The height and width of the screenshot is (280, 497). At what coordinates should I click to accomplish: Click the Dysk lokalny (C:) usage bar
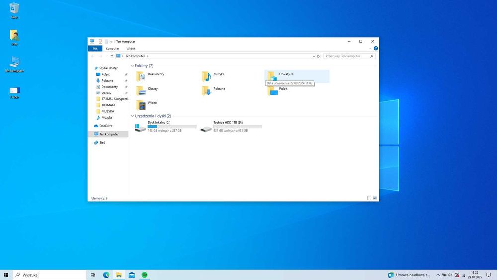[x=172, y=126]
